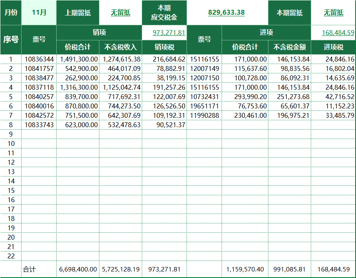Click the 销项 section header
The image size is (356, 278).
(99, 33)
